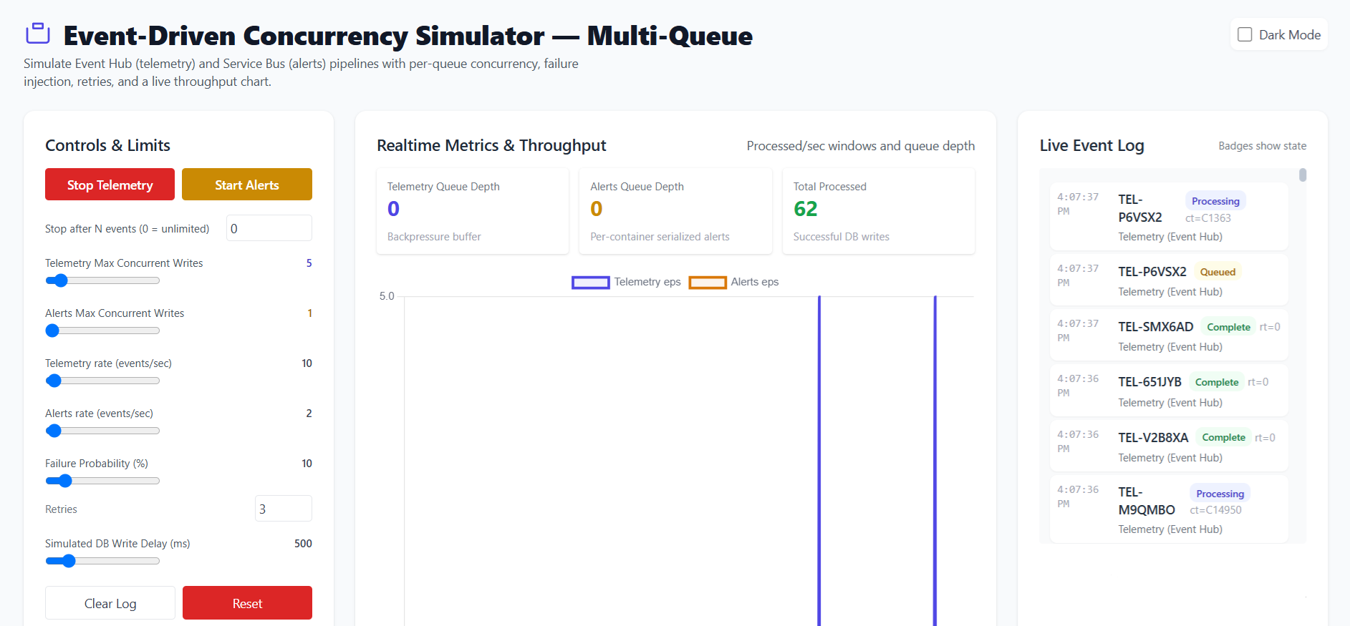This screenshot has height=626, width=1350.
Task: Click the Total Processed metric card
Action: coord(879,211)
